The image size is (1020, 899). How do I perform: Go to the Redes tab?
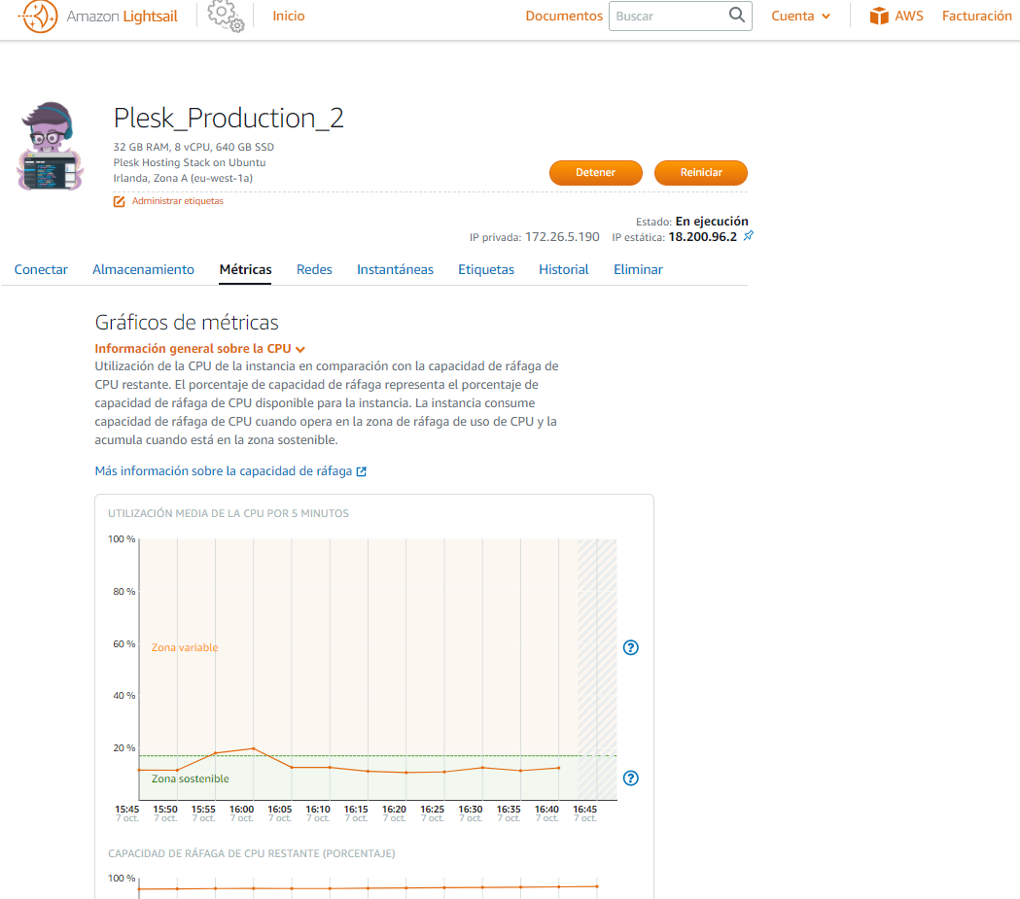(314, 269)
